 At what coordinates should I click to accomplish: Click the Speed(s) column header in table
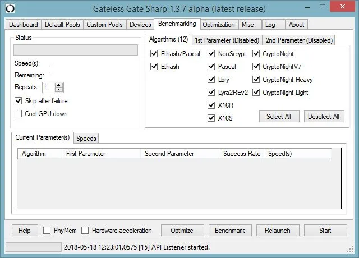(x=297, y=154)
